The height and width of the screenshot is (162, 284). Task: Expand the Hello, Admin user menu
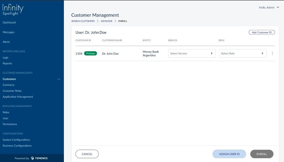pos(269,7)
